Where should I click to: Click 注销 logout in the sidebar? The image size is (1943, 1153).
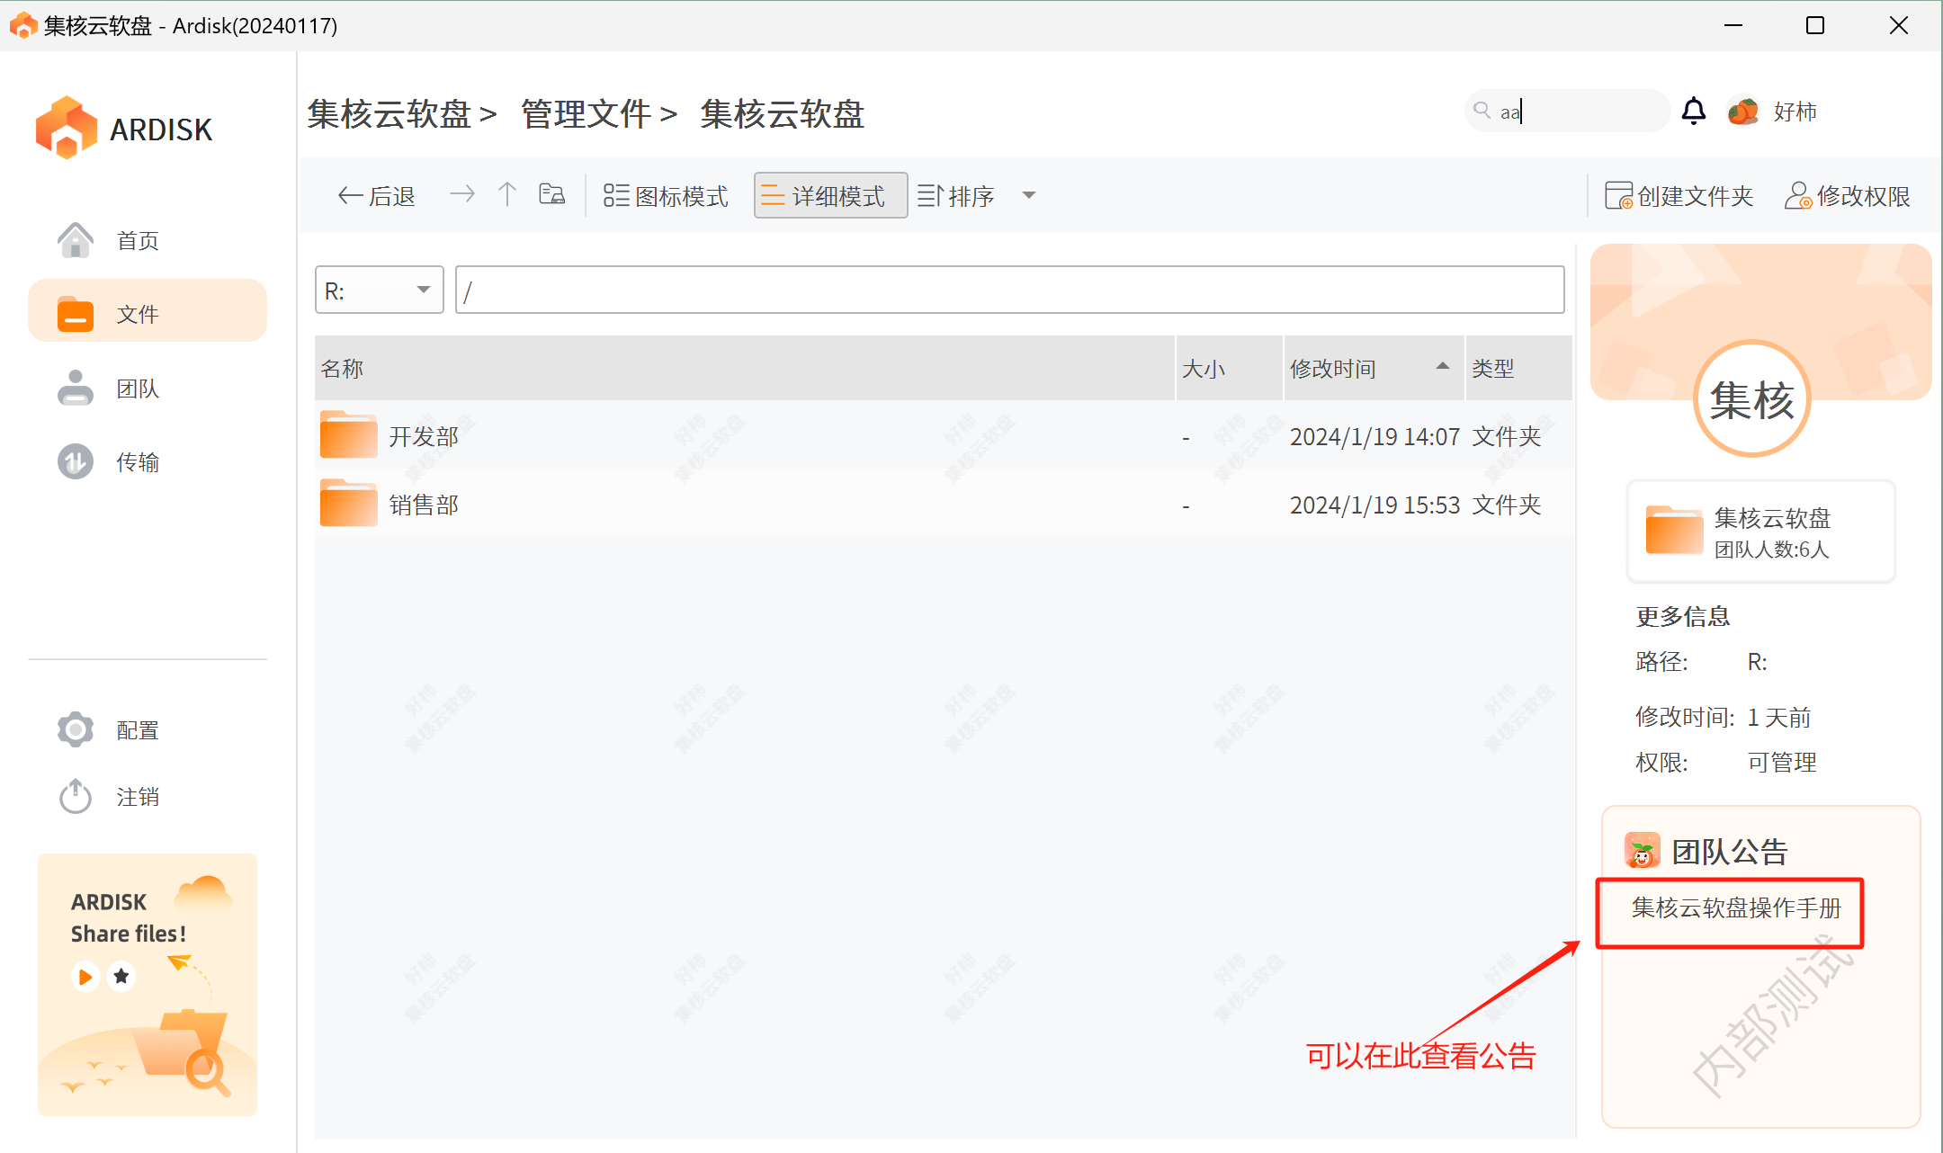137,797
